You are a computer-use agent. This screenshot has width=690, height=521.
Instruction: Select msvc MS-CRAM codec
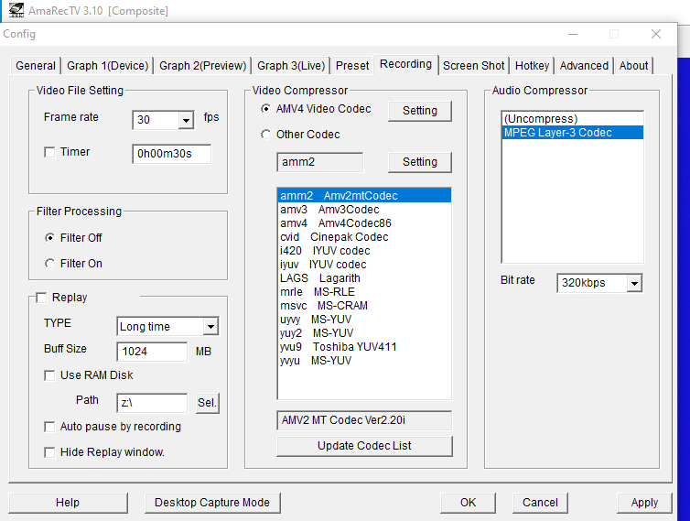(364, 306)
